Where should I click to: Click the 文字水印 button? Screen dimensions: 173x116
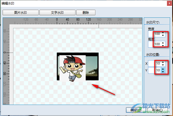click(x=57, y=12)
